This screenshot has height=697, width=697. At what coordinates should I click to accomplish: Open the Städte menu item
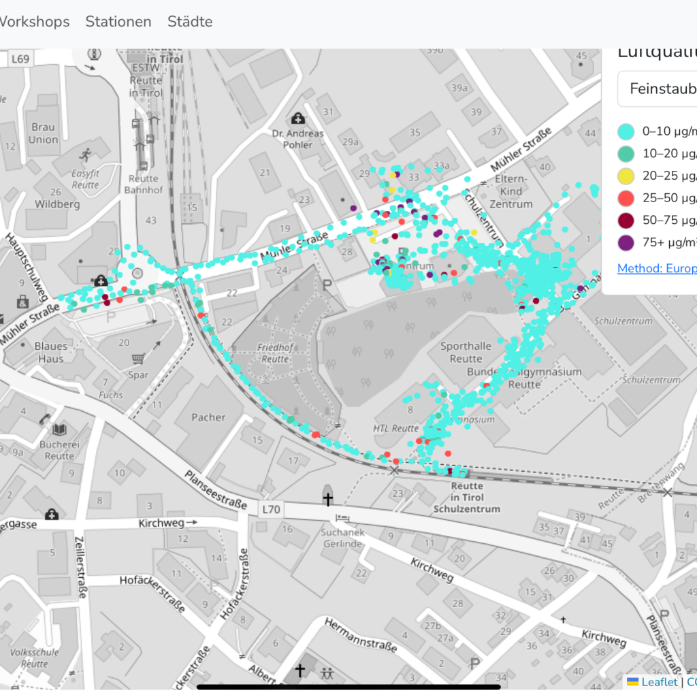(x=190, y=22)
